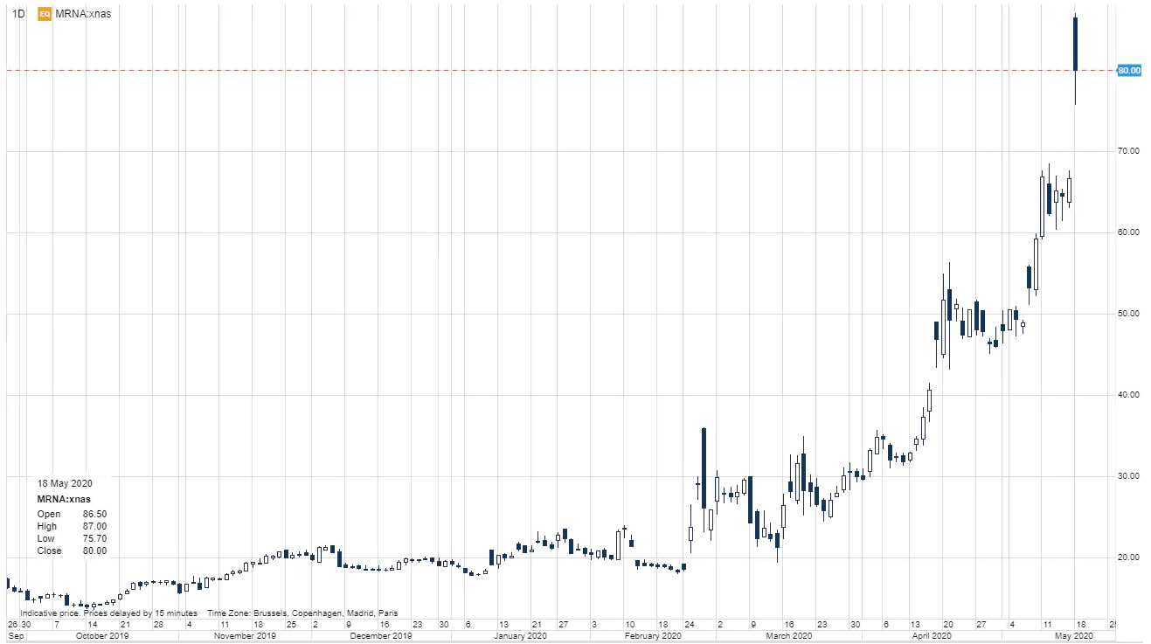The height and width of the screenshot is (644, 1151).
Task: Select the 'February 2020' month label
Action: click(x=655, y=636)
